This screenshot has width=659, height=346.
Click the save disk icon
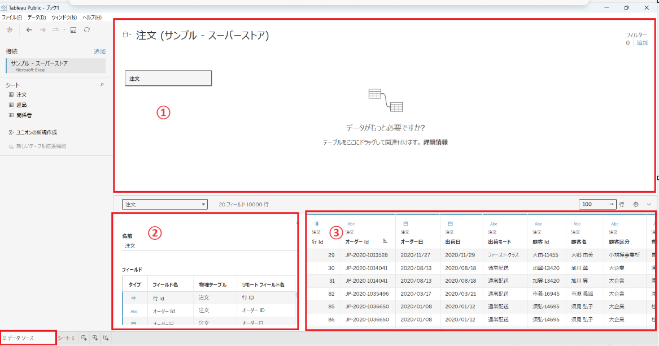(x=73, y=30)
